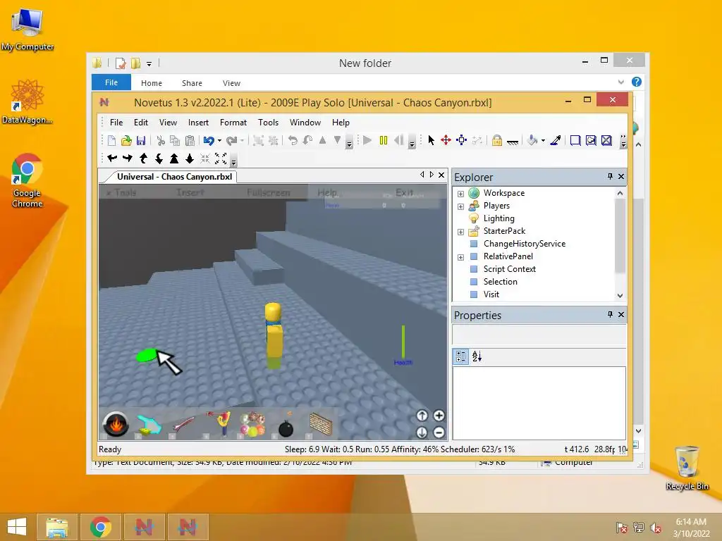Select the arrow pointer tool
Viewport: 722px width, 541px height.
[x=432, y=140]
